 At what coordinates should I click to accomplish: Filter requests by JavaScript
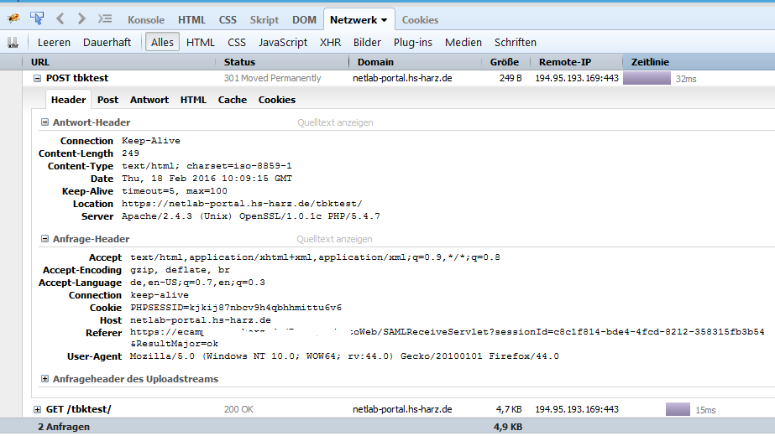(282, 42)
